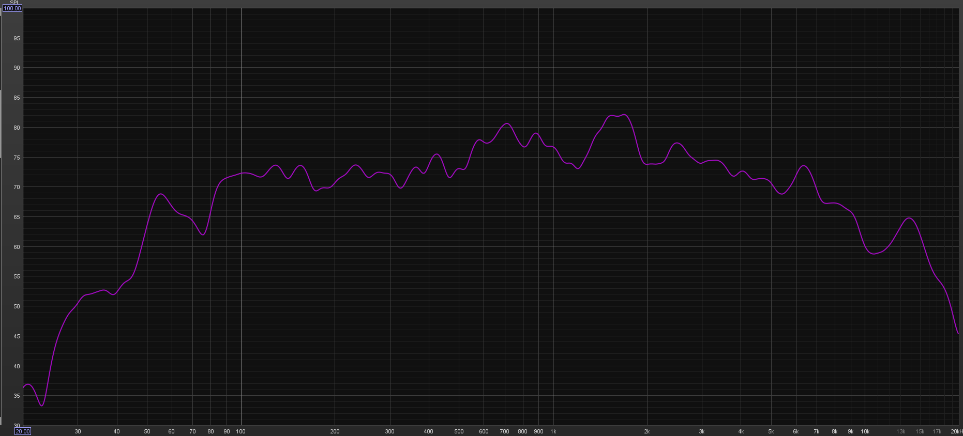Select the 65 dB label on SPL axis

point(17,217)
